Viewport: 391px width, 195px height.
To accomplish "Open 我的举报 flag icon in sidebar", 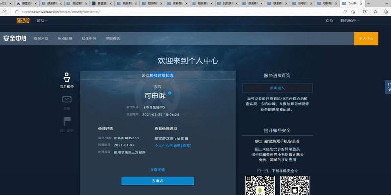I will pyautogui.click(x=67, y=121).
